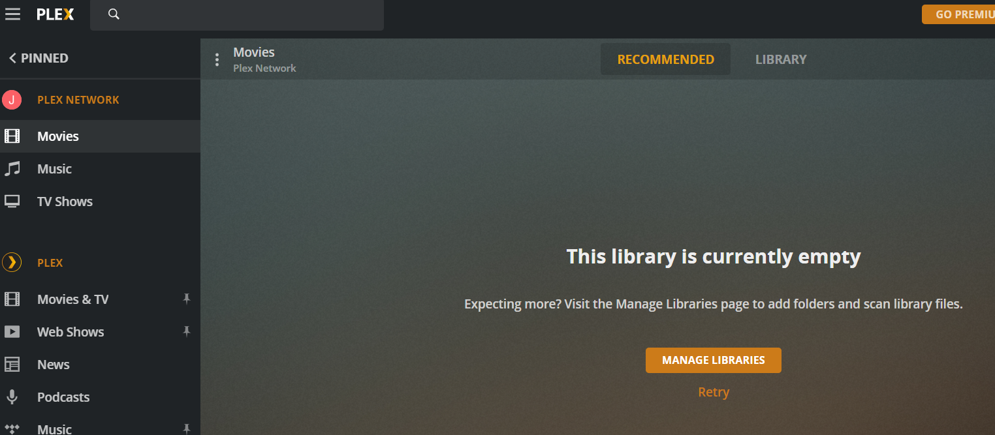Screen dimensions: 995x435
Task: Click the Manage Libraries button
Action: tap(714, 360)
